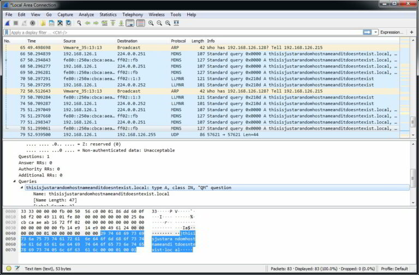Find a packet with magnifier icon

[79, 23]
